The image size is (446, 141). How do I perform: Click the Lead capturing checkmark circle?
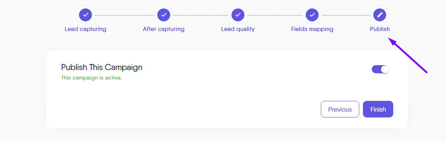[85, 15]
